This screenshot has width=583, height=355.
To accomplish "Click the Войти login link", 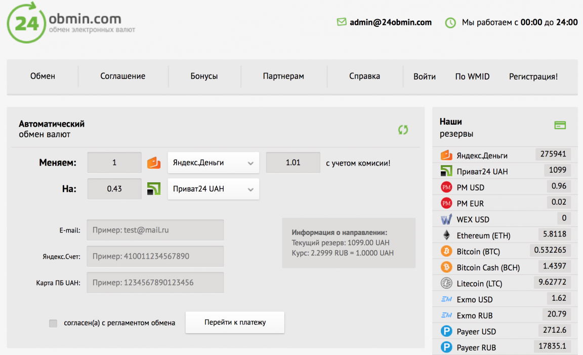I will point(425,76).
